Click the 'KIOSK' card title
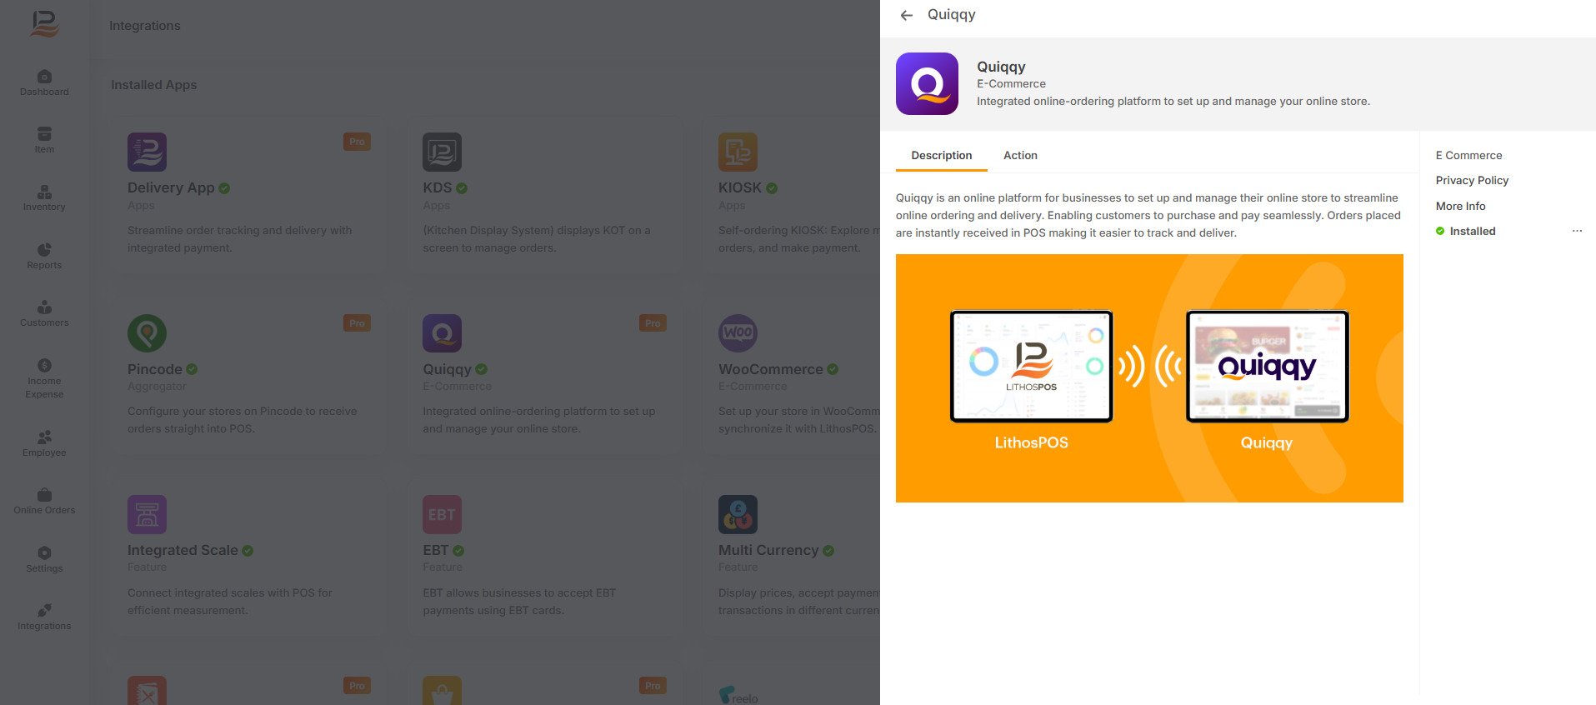Image resolution: width=1596 pixels, height=705 pixels. [x=740, y=187]
